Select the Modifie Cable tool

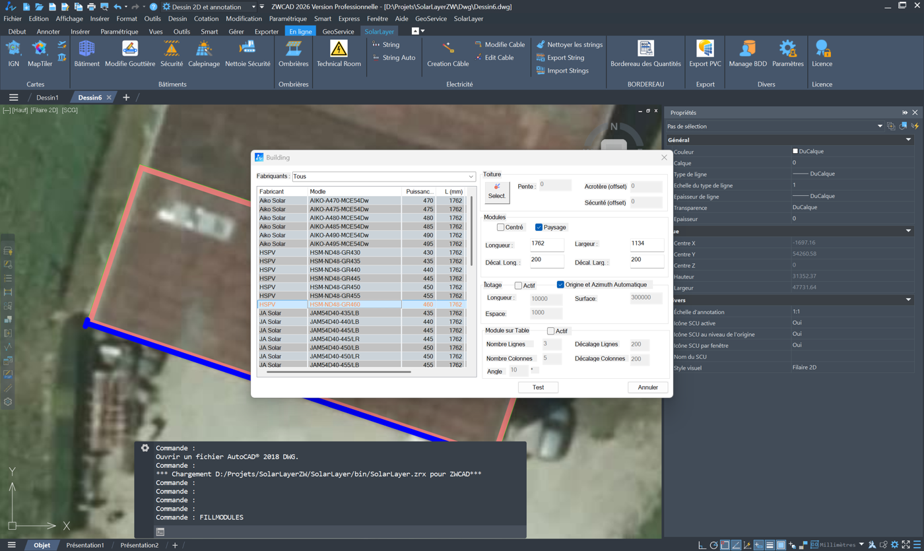(x=500, y=45)
